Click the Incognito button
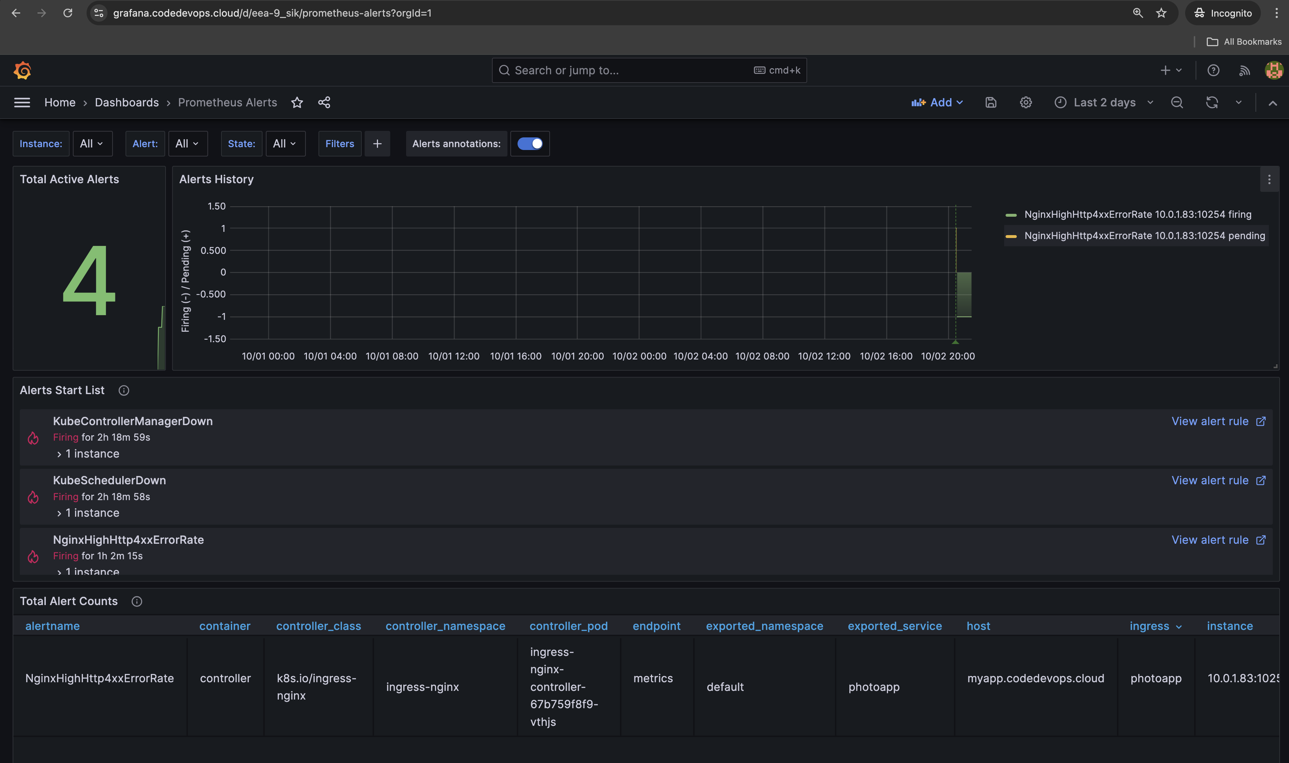 click(1223, 13)
